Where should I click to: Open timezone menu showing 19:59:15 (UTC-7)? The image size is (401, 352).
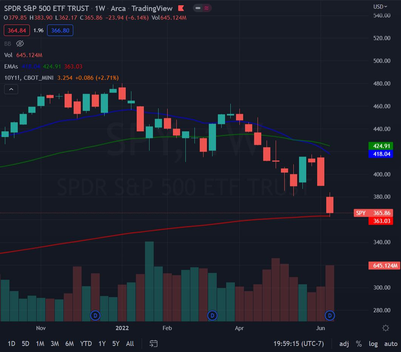298,344
